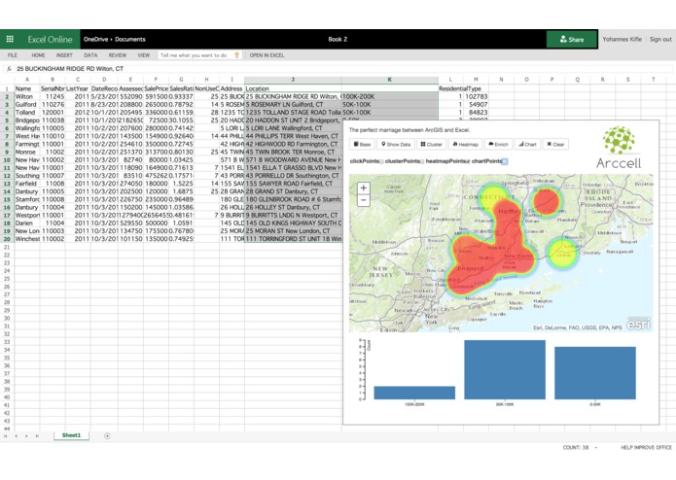The width and height of the screenshot is (676, 480).
Task: Open the OneDrive breadcrumb link
Action: [95, 39]
